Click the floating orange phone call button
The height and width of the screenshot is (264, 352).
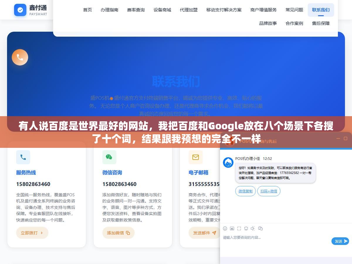[20, 57]
